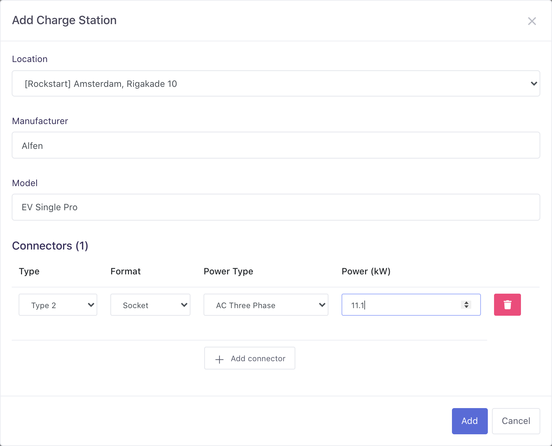The width and height of the screenshot is (552, 446).
Task: Click the Connectors (1) heading
Action: point(50,246)
